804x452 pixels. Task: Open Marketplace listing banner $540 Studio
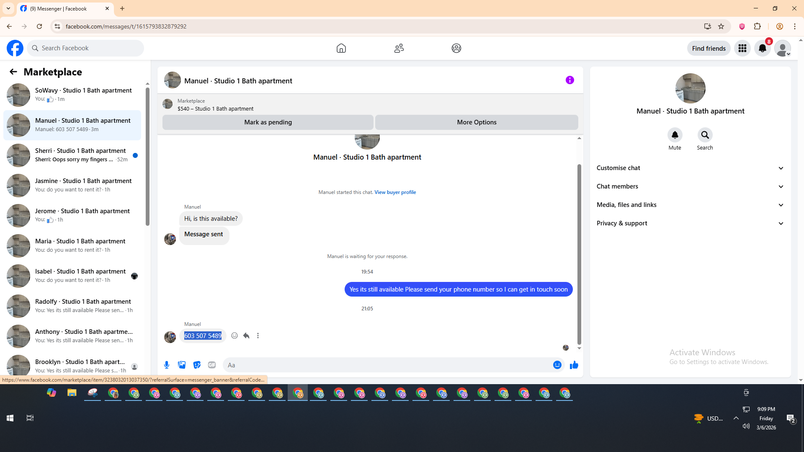coord(370,105)
